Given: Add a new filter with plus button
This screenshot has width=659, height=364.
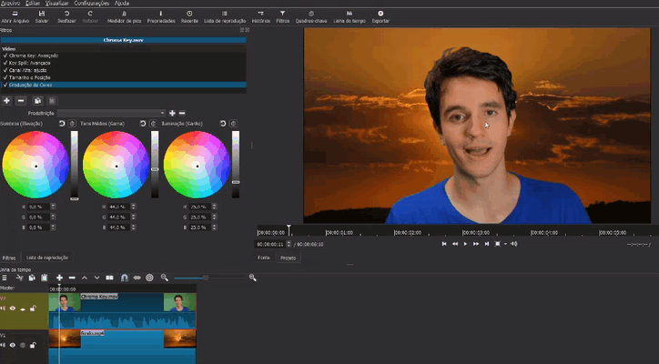Looking at the screenshot, I should coord(6,101).
